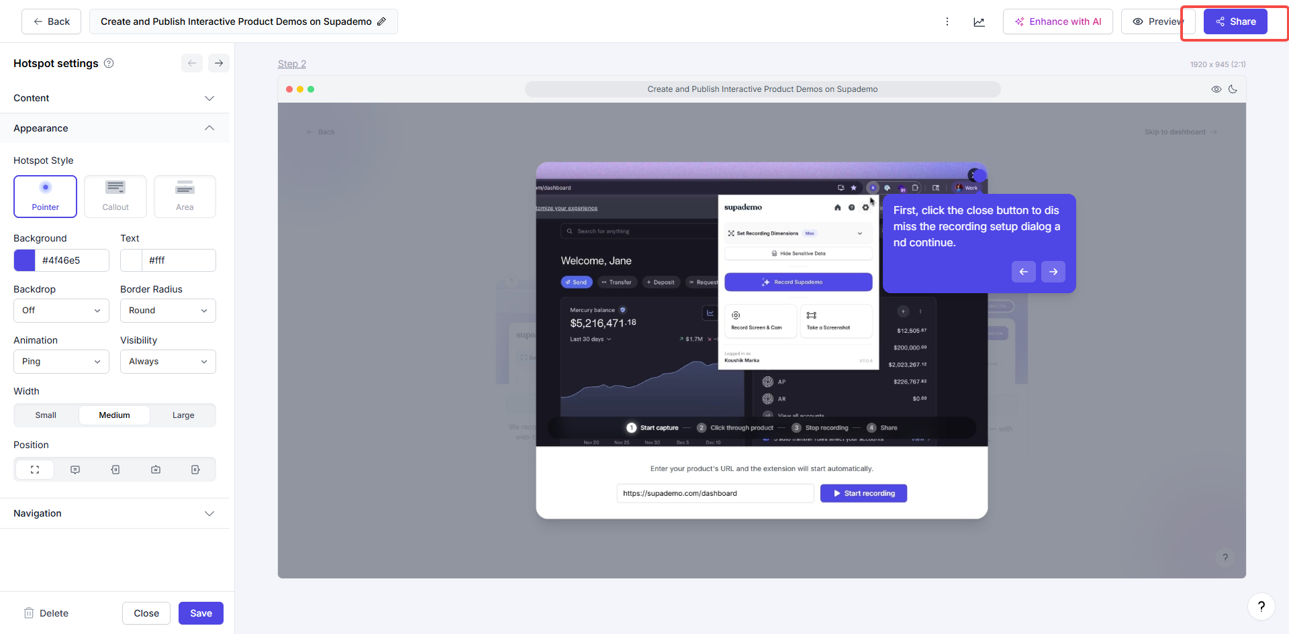Click Skip to dashboard link

(x=1181, y=132)
